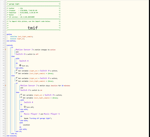
Task: Select the Motion Sensor 3 changes to active condition
Action: (36, 50)
